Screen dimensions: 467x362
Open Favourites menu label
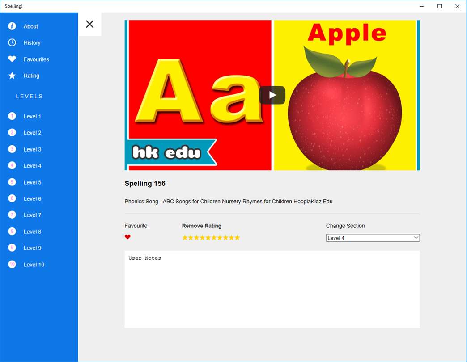click(x=36, y=59)
